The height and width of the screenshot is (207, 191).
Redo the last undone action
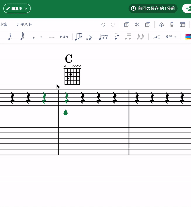[113, 24]
